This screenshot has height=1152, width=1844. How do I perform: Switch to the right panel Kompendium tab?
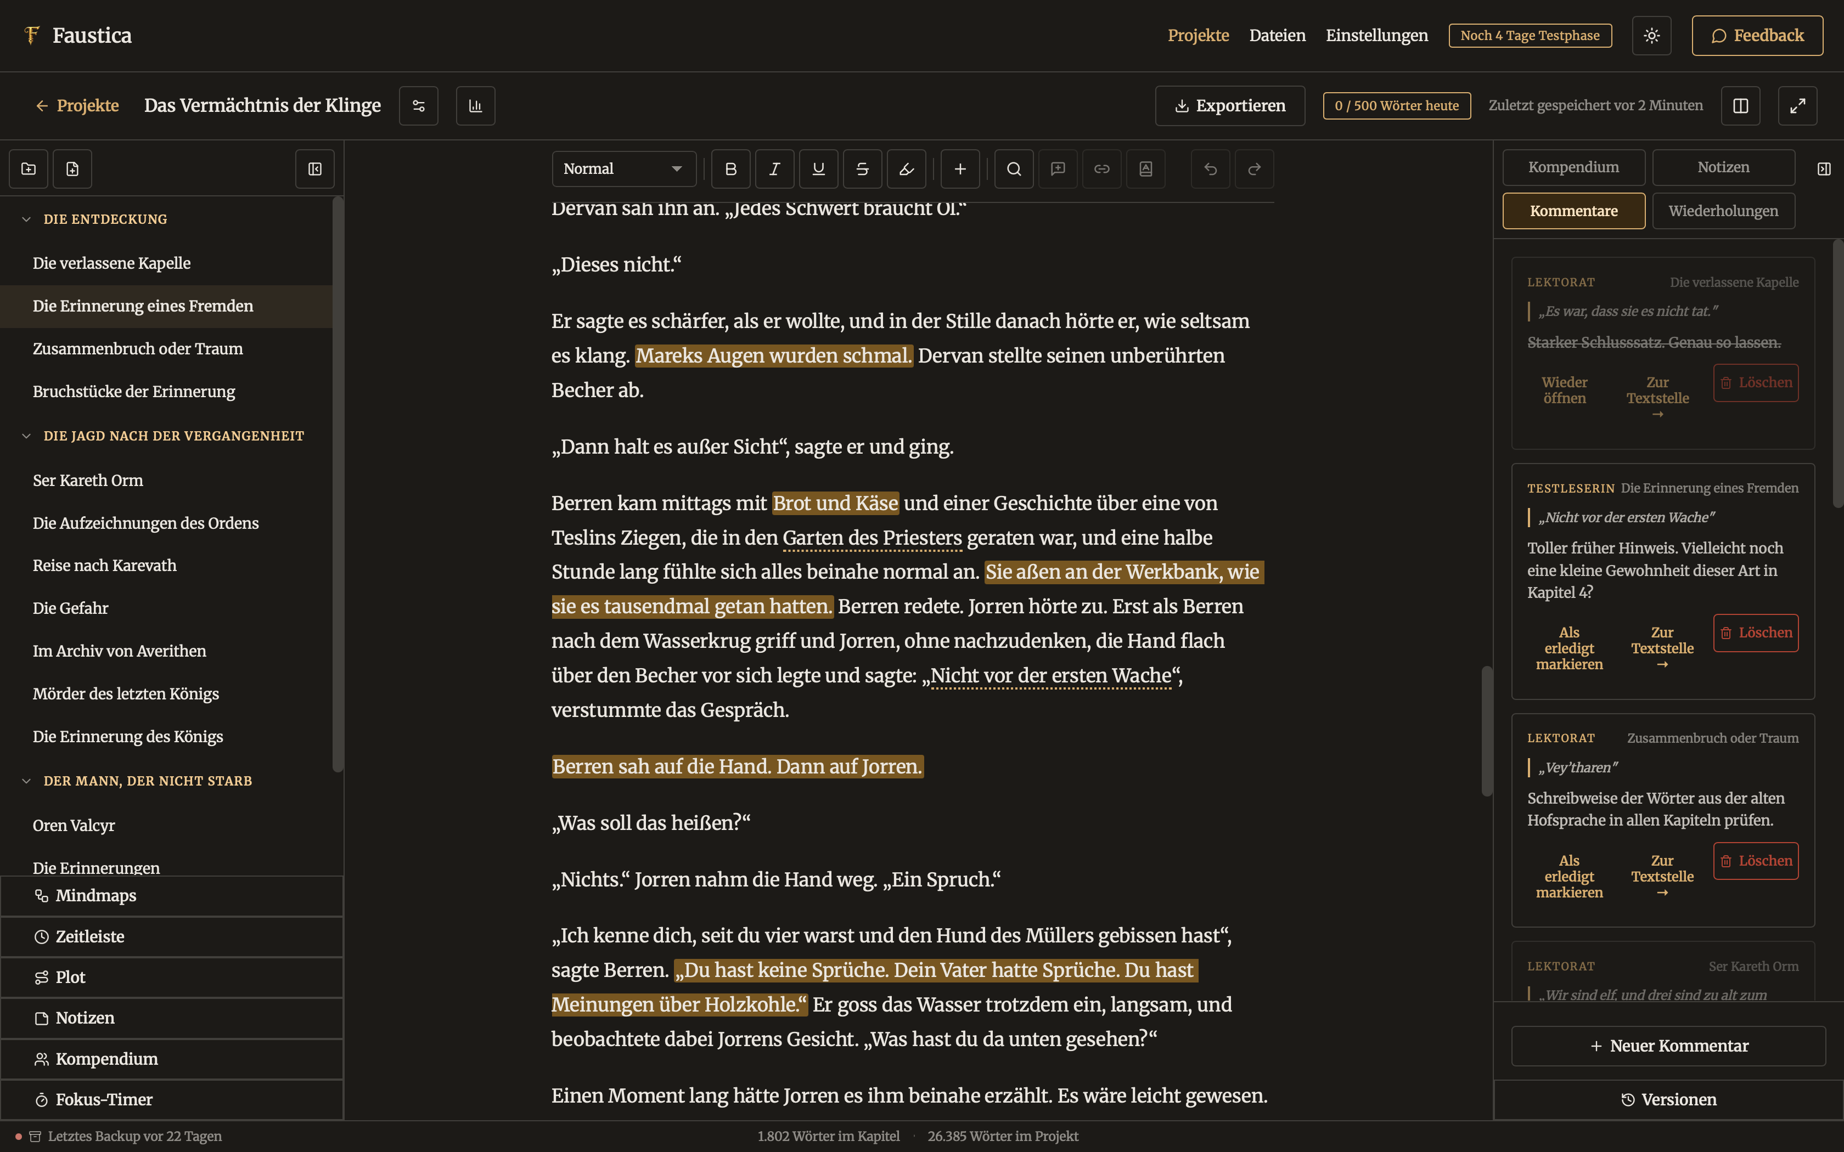point(1573,167)
